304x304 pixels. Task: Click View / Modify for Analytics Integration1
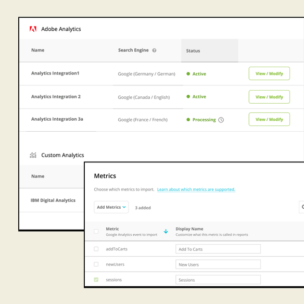[269, 73]
